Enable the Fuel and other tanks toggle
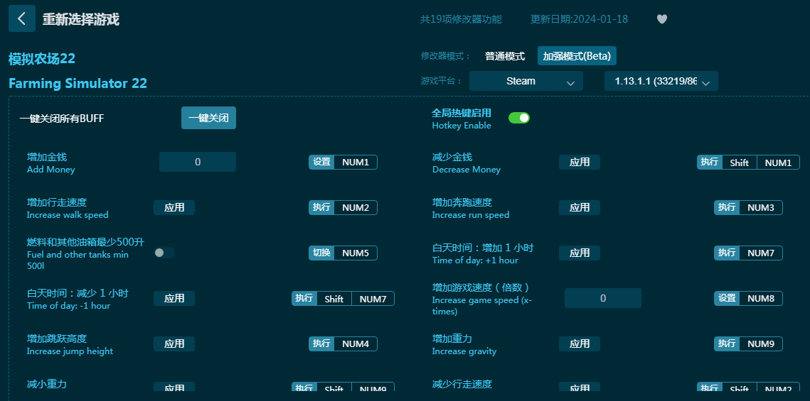Screen dimensions: 810x401 pyautogui.click(x=164, y=253)
